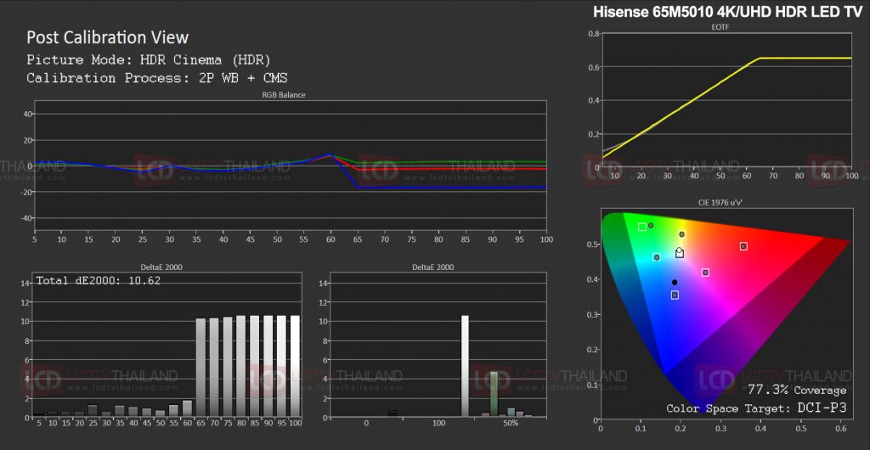
Task: Click the white point square on CIE diagram
Action: tap(680, 253)
